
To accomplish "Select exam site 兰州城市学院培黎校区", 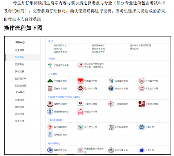I will click(140, 46).
